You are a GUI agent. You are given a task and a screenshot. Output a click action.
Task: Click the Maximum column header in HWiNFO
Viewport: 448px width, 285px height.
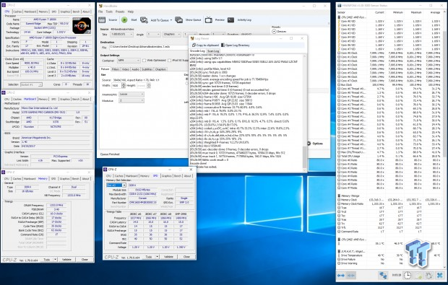416,12
